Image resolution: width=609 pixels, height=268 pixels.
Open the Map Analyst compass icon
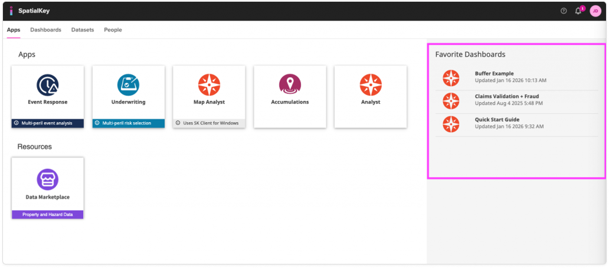[209, 85]
